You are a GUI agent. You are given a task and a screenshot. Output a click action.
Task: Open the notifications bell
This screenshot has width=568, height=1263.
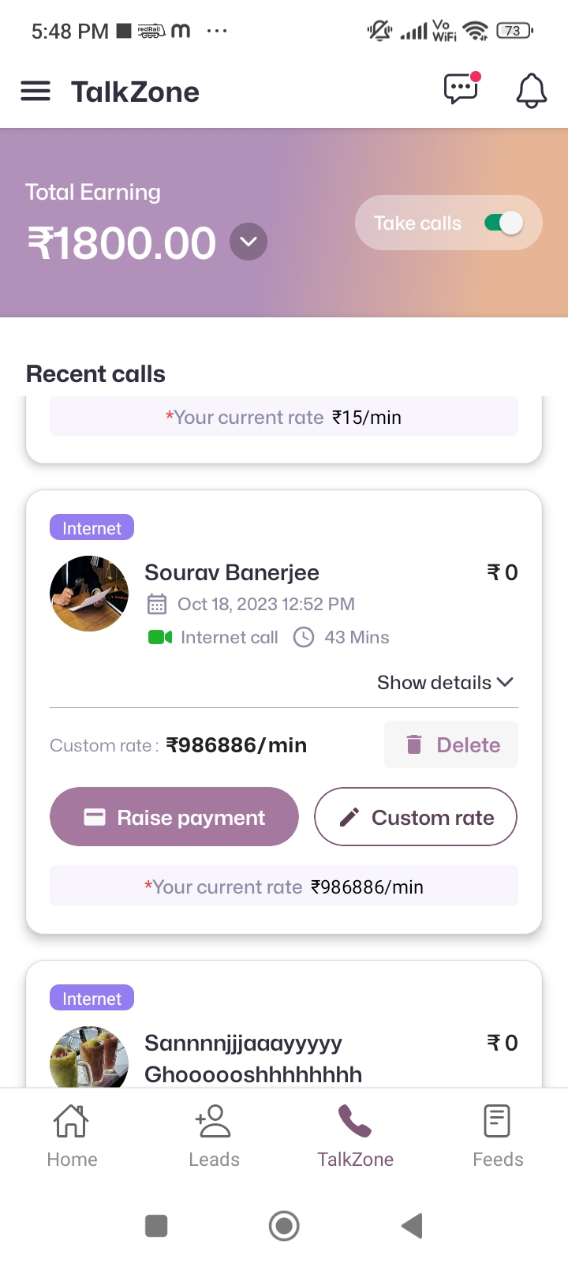[531, 91]
